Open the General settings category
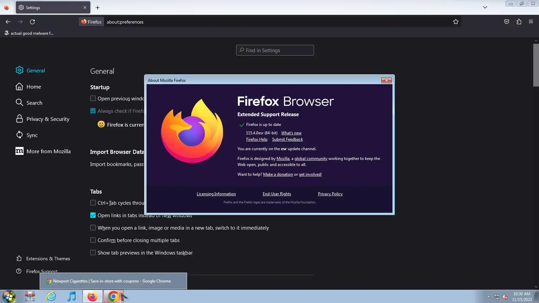 pyautogui.click(x=30, y=70)
